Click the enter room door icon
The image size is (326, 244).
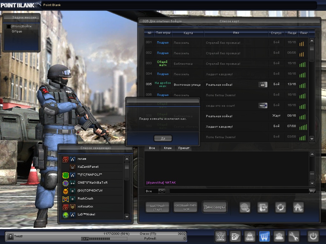tap(263, 207)
